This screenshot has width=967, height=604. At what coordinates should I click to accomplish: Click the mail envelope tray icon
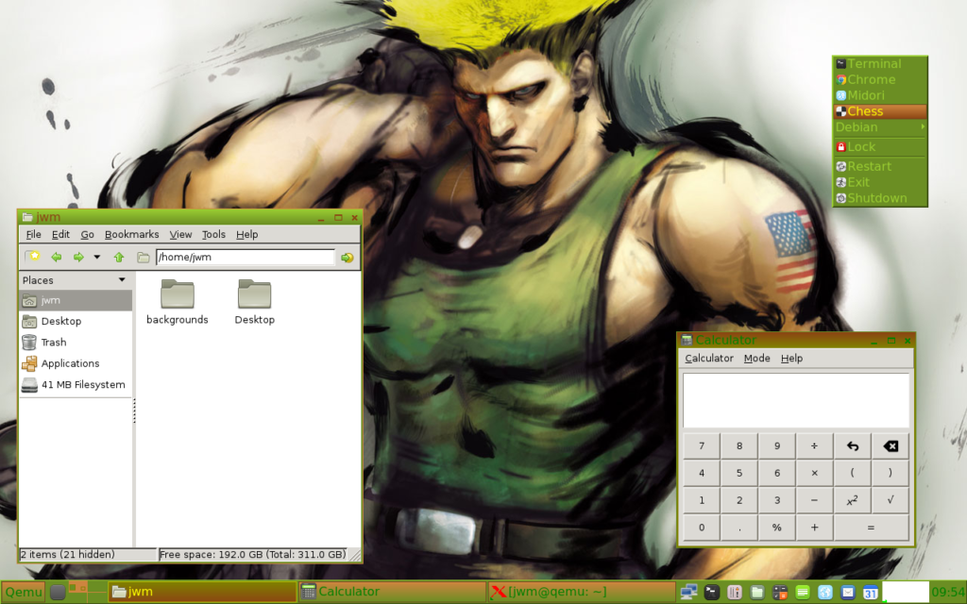(848, 592)
